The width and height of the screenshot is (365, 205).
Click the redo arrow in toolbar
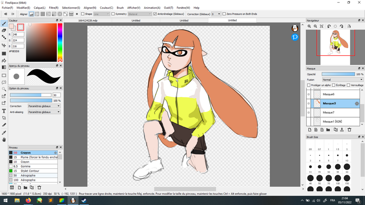point(13,14)
